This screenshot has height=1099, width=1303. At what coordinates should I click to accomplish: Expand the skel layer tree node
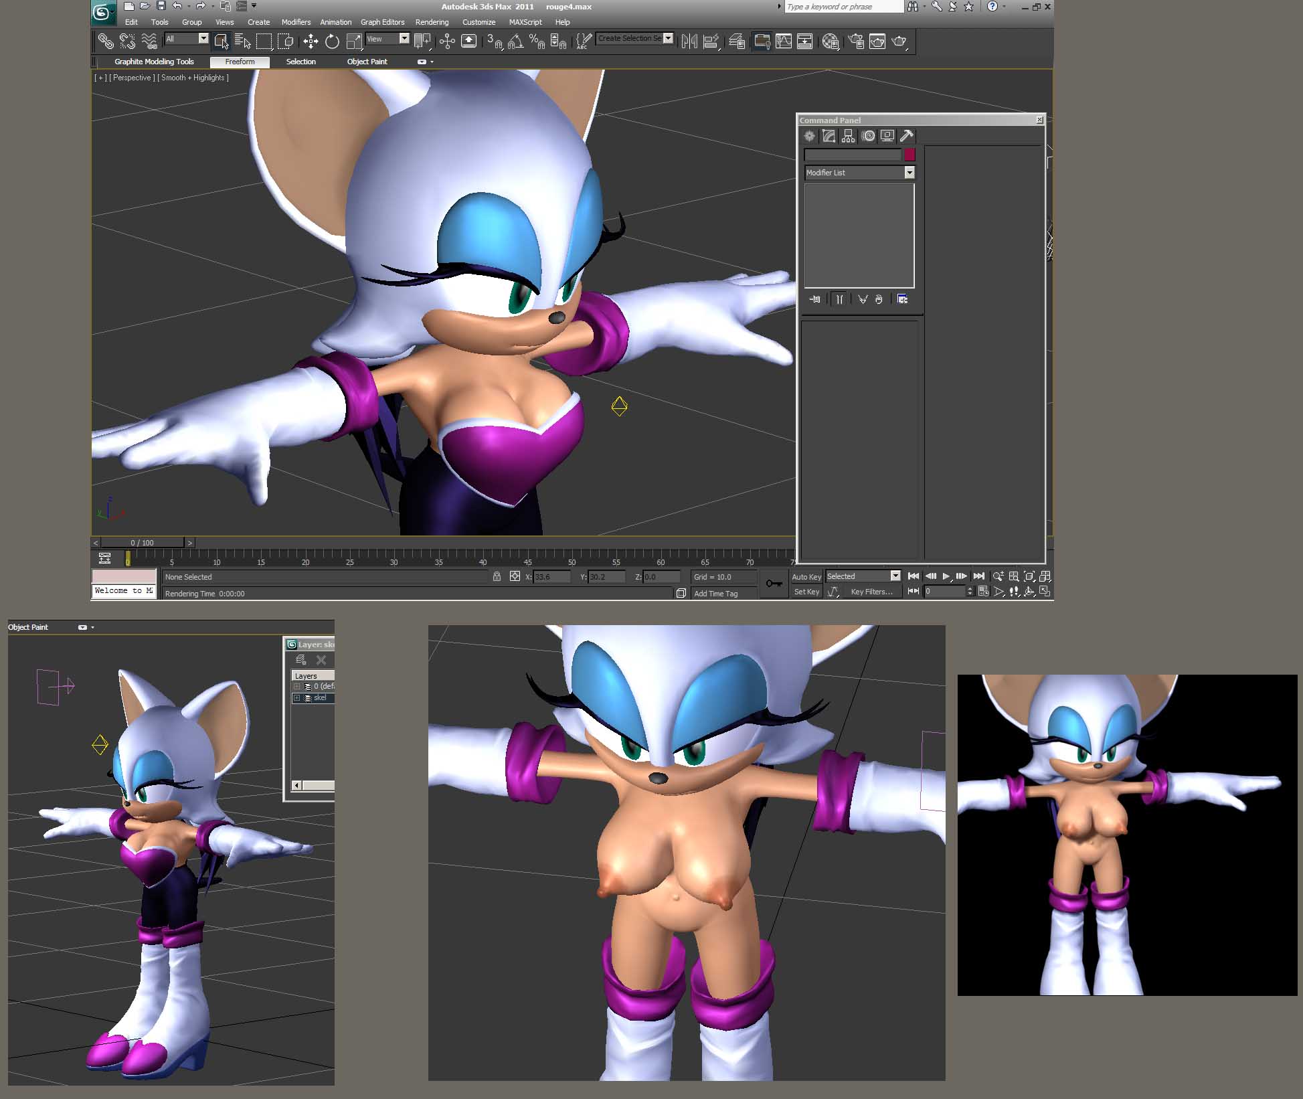tap(296, 698)
